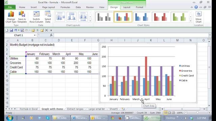The width and height of the screenshot is (216, 121).
Task: Open 'Extract ranges' sheet tab
Action: click(x=75, y=109)
